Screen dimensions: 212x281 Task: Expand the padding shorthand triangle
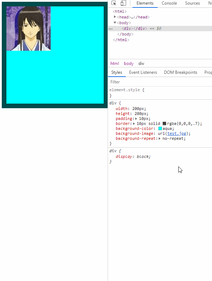[x=136, y=119]
